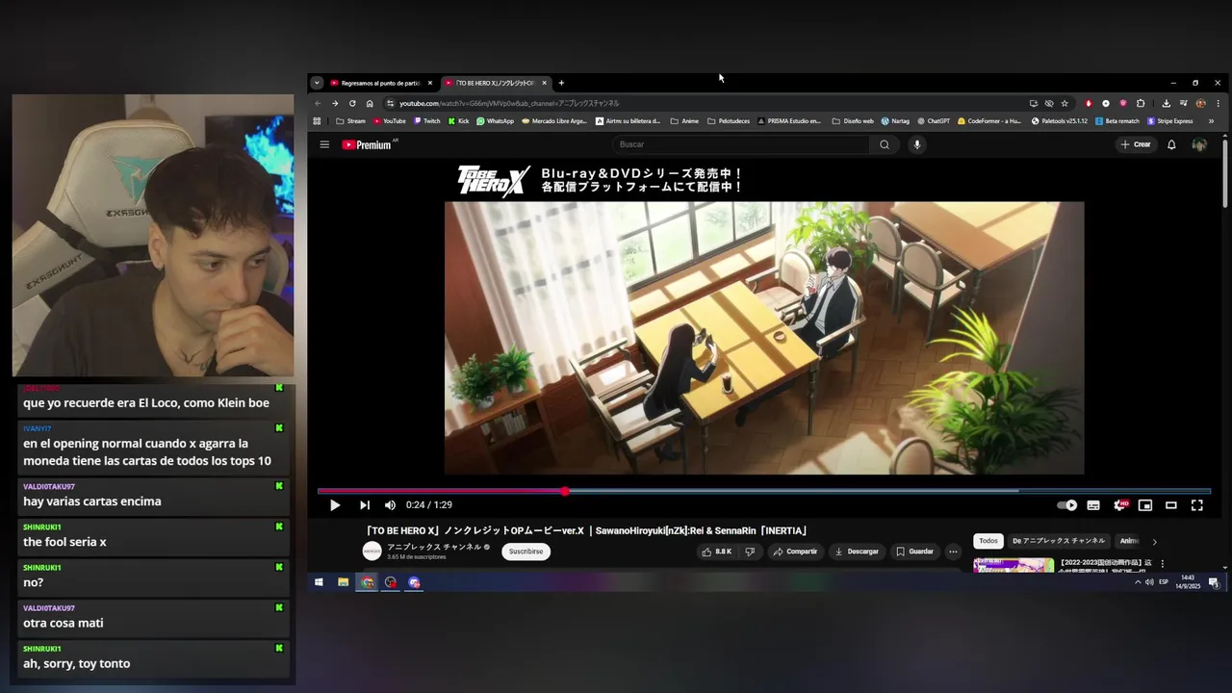Image resolution: width=1232 pixels, height=693 pixels.
Task: Go fullscreen on the video
Action: tap(1197, 505)
